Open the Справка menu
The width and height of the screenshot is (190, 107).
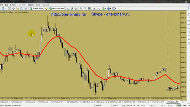46,5
